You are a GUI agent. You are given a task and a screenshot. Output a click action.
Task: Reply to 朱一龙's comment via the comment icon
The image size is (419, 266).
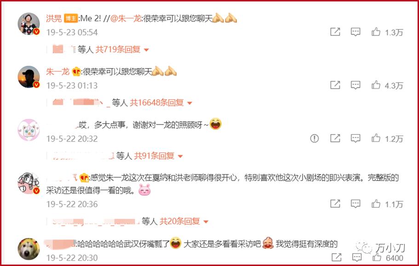356,85
